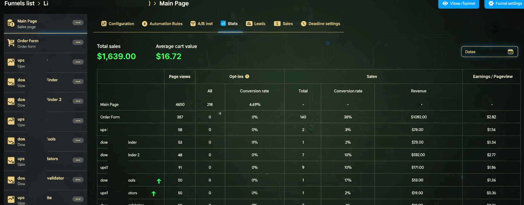Go back to Funnels list breadcrumb
524x205 pixels.
click(19, 4)
